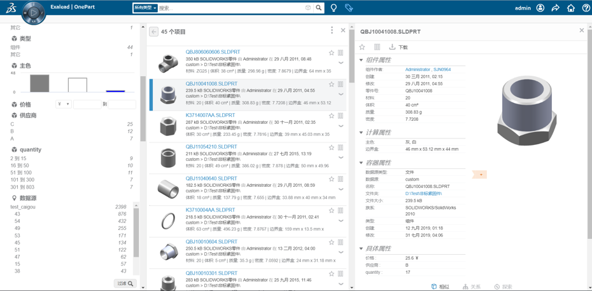Switch to the 相似 tab
This screenshot has width=592, height=291.
[x=440, y=287]
